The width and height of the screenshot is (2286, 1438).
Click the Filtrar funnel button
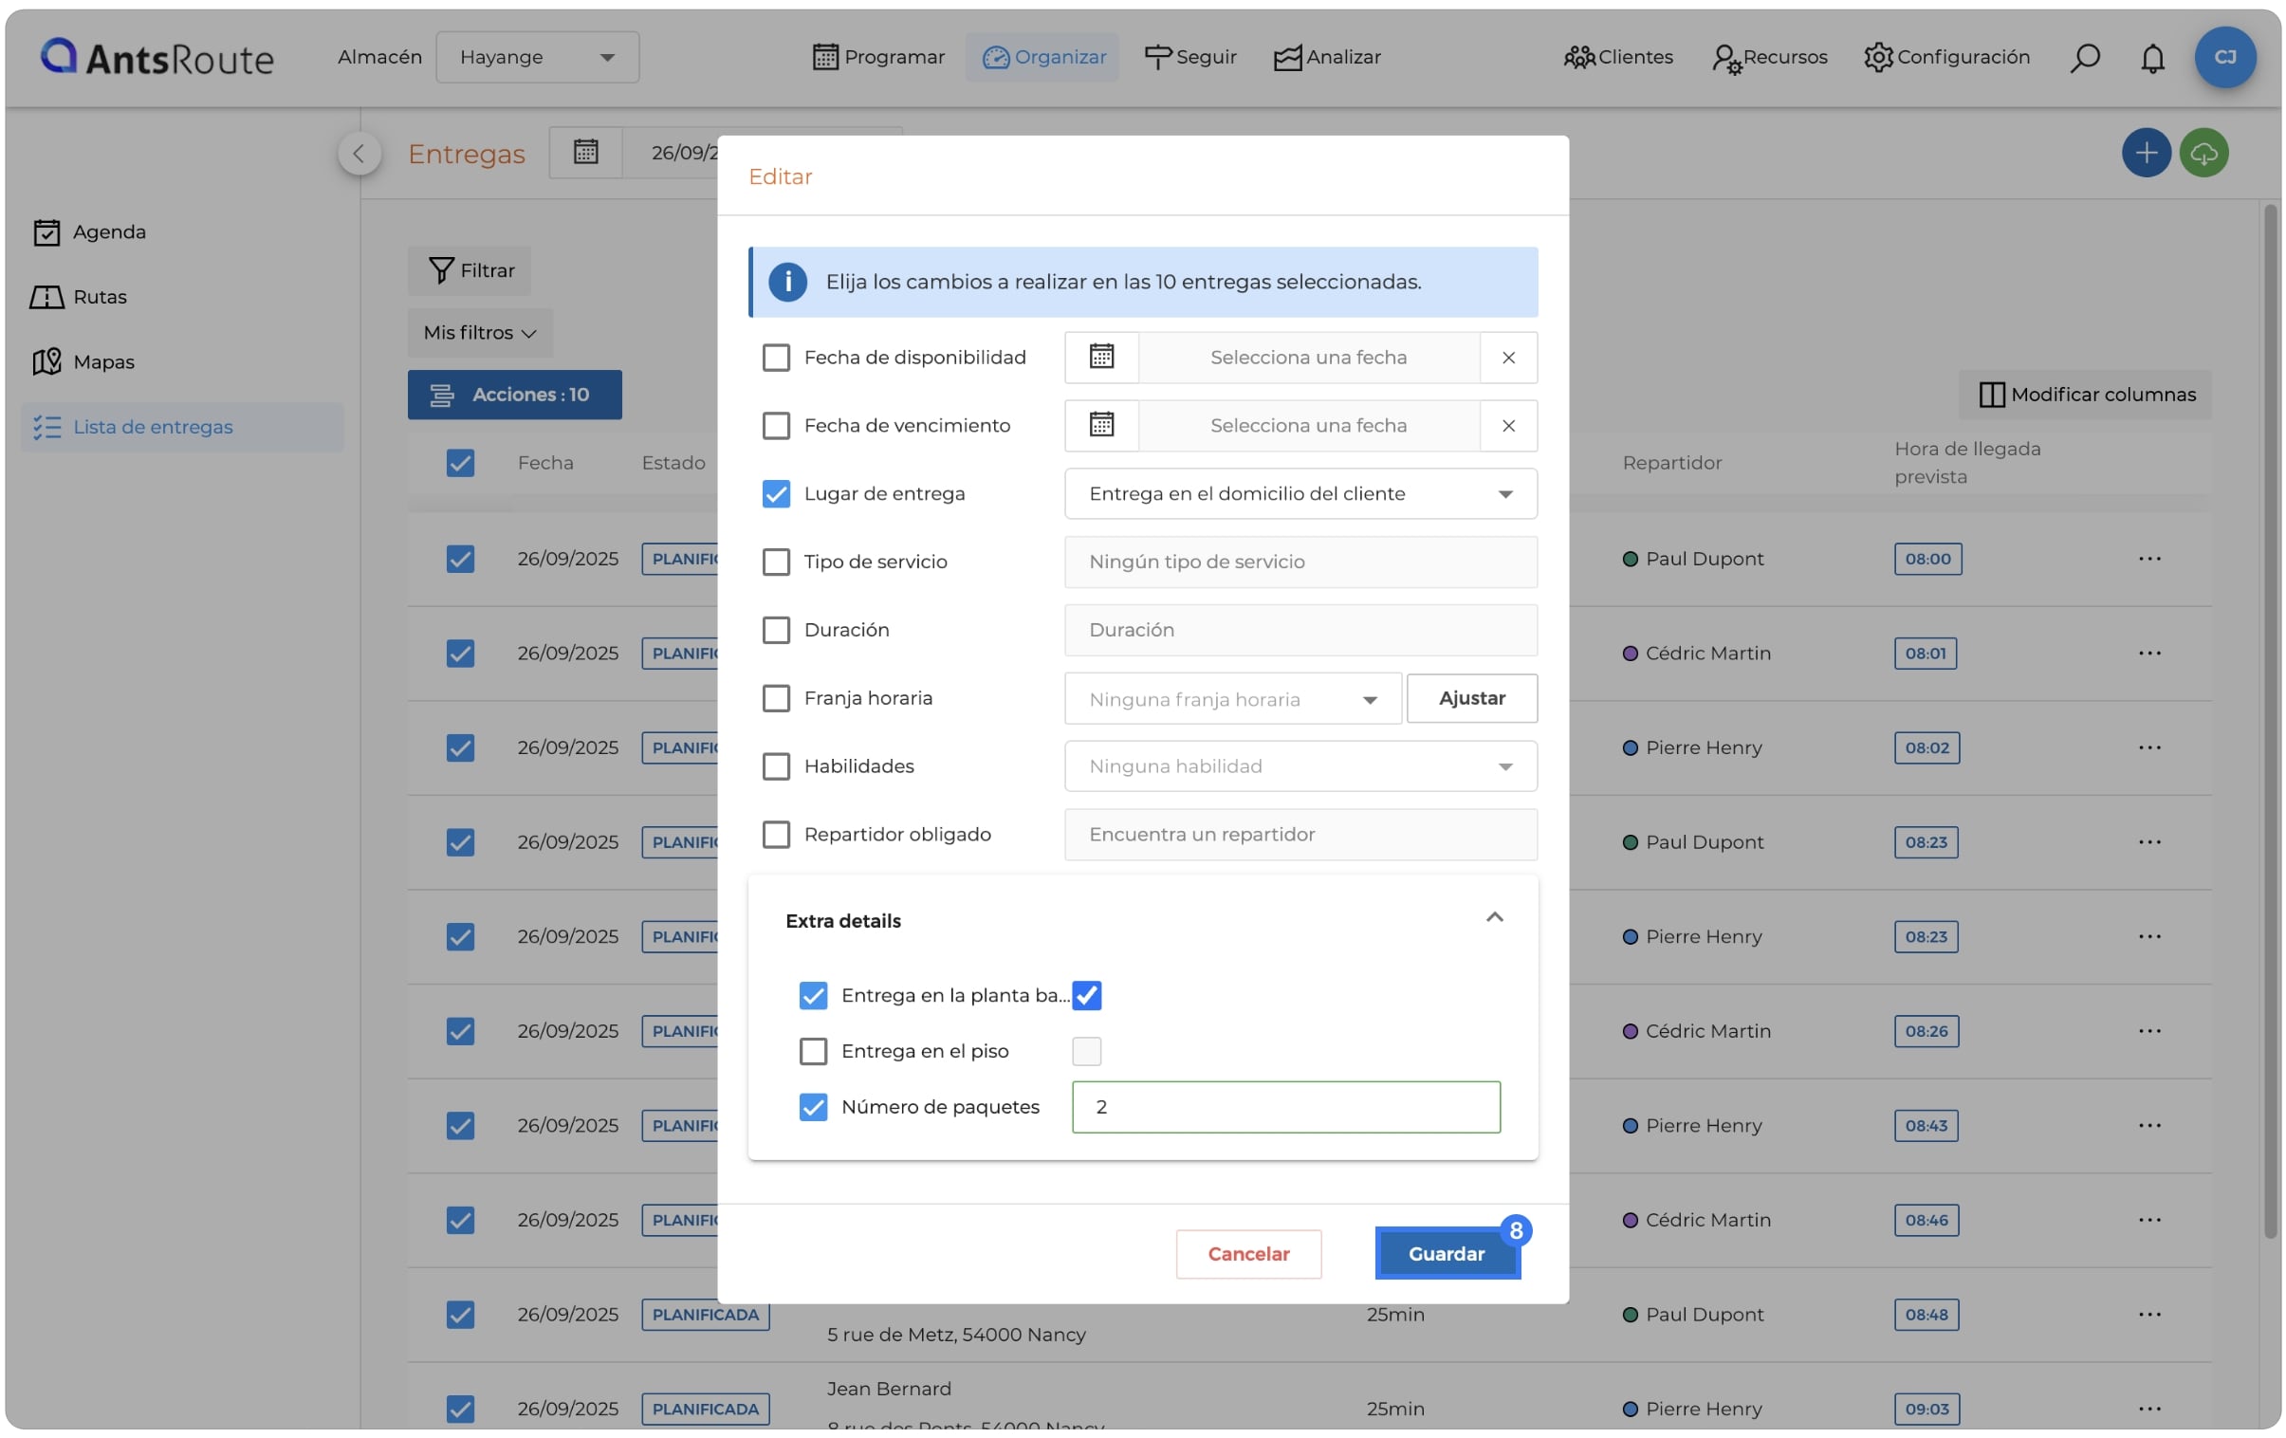click(x=470, y=270)
